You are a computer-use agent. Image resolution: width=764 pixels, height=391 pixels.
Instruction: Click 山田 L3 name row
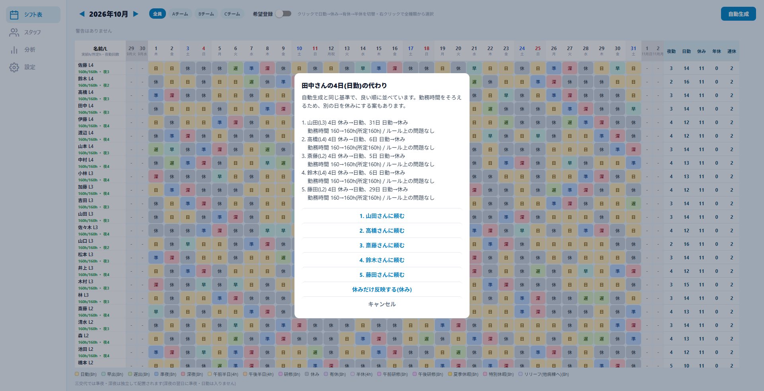100,217
